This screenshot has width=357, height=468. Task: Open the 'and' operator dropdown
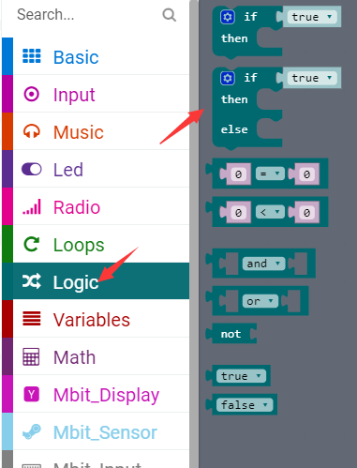(263, 264)
